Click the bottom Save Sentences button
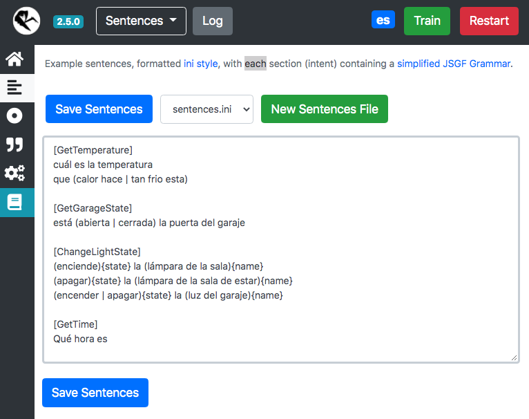This screenshot has height=419, width=529. 95,393
